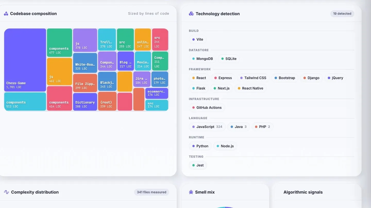Select the File Zipper 299 LOC tile
This screenshot has height=208, width=371.
pos(85,83)
